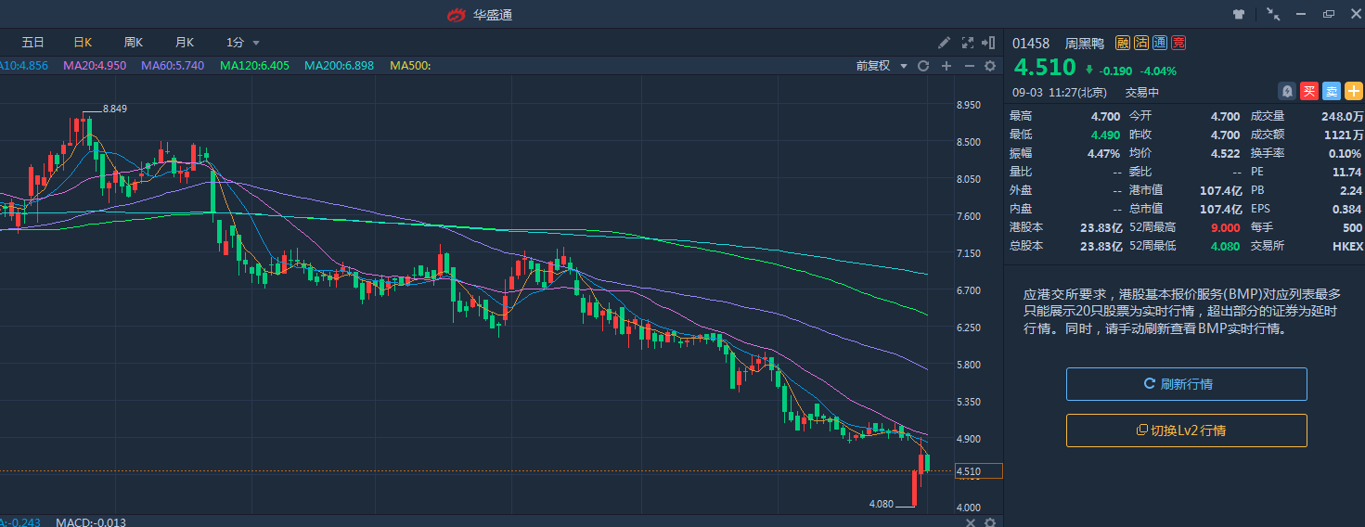Click the 通 Stock Connect badge

(x=1160, y=43)
